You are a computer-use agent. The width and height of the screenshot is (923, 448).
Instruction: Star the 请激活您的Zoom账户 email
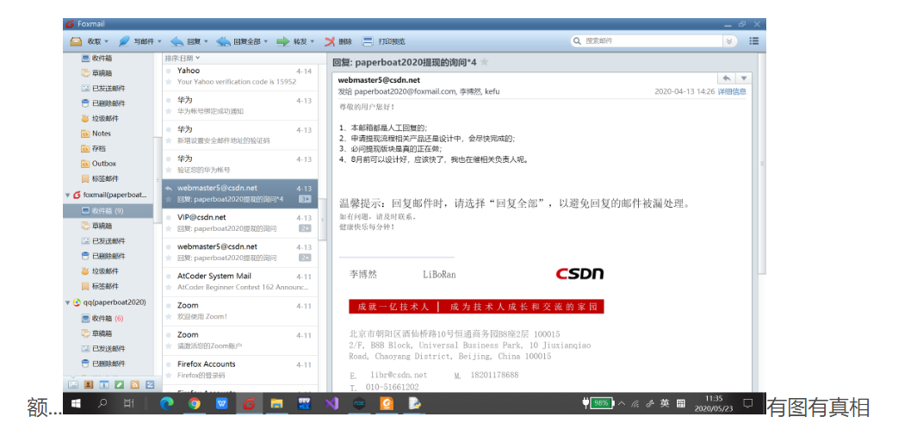[169, 346]
